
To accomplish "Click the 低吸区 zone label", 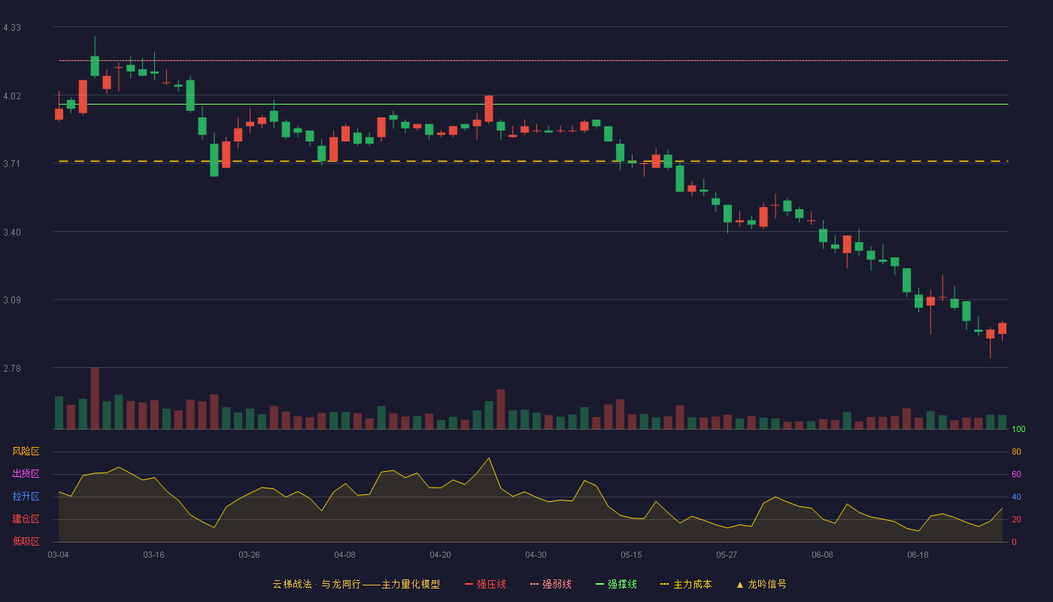I will [x=26, y=541].
